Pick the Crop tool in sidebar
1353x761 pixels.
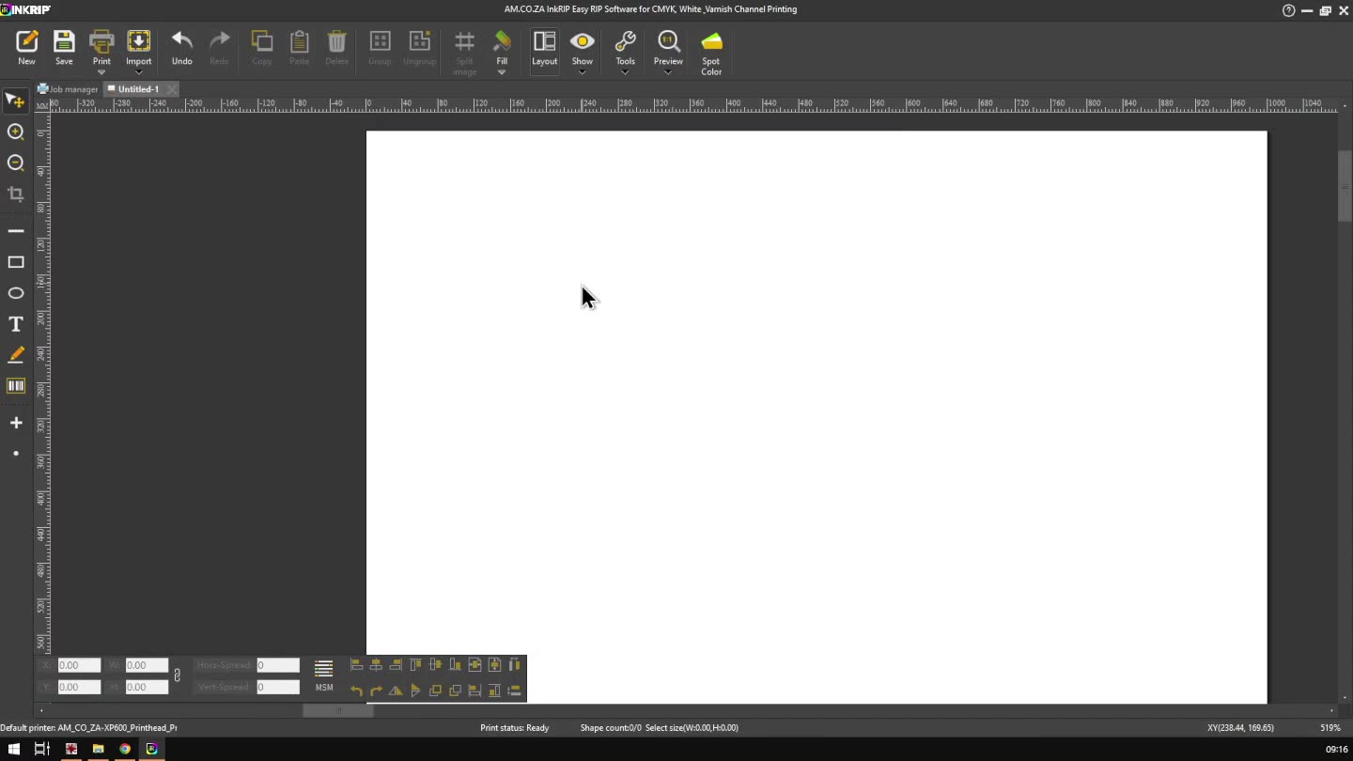(x=16, y=194)
